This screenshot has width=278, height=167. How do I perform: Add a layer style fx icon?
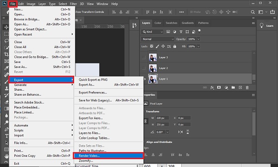click(212, 87)
